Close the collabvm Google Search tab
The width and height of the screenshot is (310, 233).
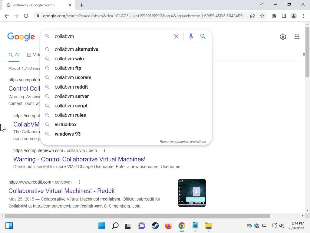(x=70, y=5)
